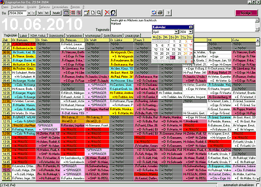Open the April month dropdown in Kalender
Image resolution: width=261 pixels, height=187 pixels.
click(176, 32)
